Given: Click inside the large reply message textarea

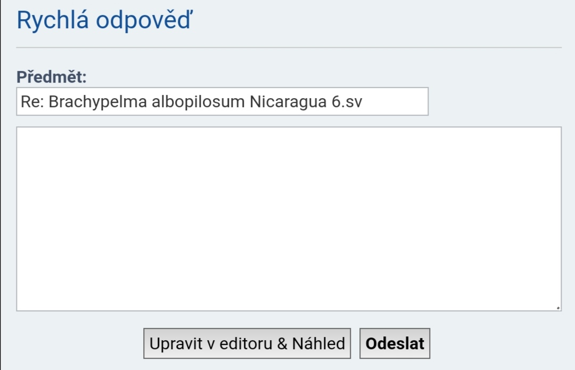Looking at the screenshot, I should [289, 219].
